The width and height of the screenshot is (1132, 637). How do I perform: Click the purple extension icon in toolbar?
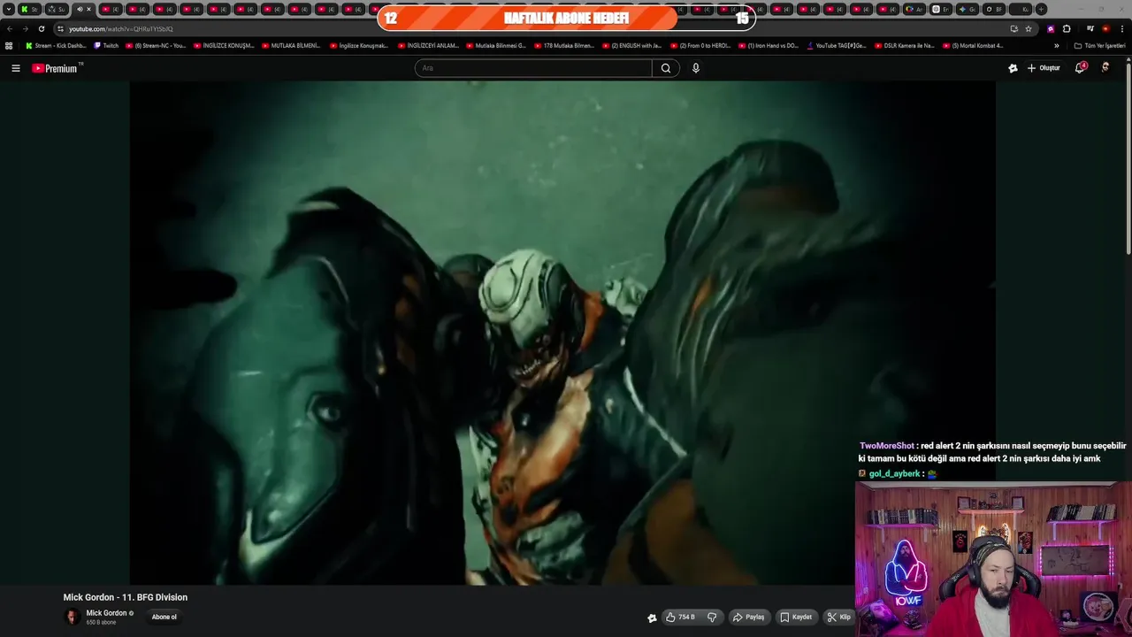tap(1051, 29)
